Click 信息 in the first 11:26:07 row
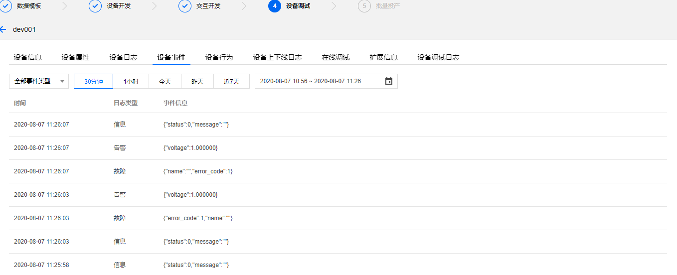The image size is (677, 275). click(x=120, y=125)
